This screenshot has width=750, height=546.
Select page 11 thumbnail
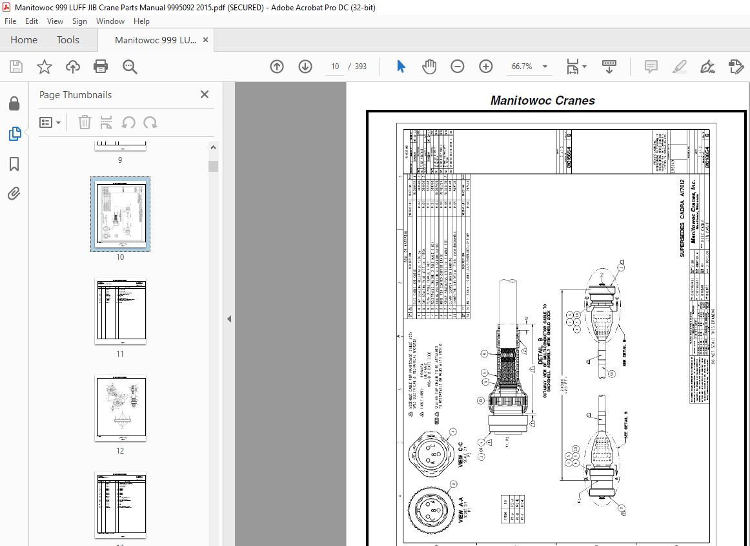pos(120,311)
